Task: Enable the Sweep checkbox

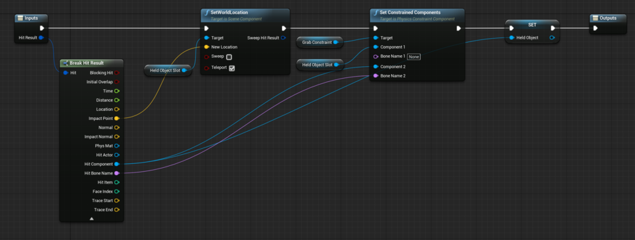Action: 229,57
